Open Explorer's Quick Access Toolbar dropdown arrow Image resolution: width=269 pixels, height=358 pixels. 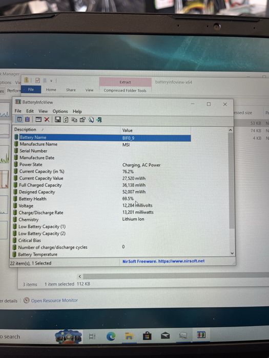51,81
